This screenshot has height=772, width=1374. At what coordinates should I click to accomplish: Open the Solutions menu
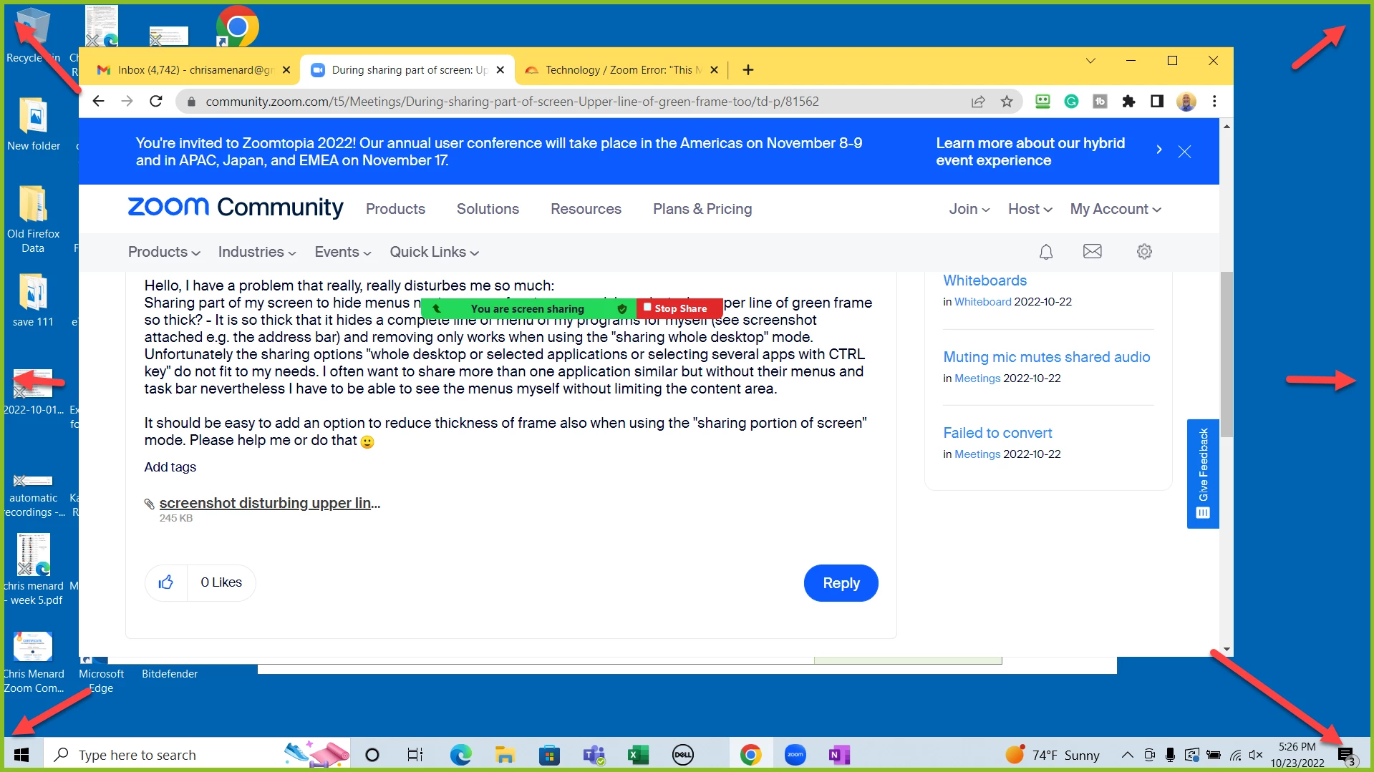(488, 209)
